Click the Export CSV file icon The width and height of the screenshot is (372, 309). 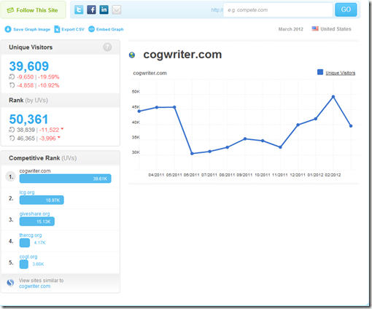click(x=57, y=29)
